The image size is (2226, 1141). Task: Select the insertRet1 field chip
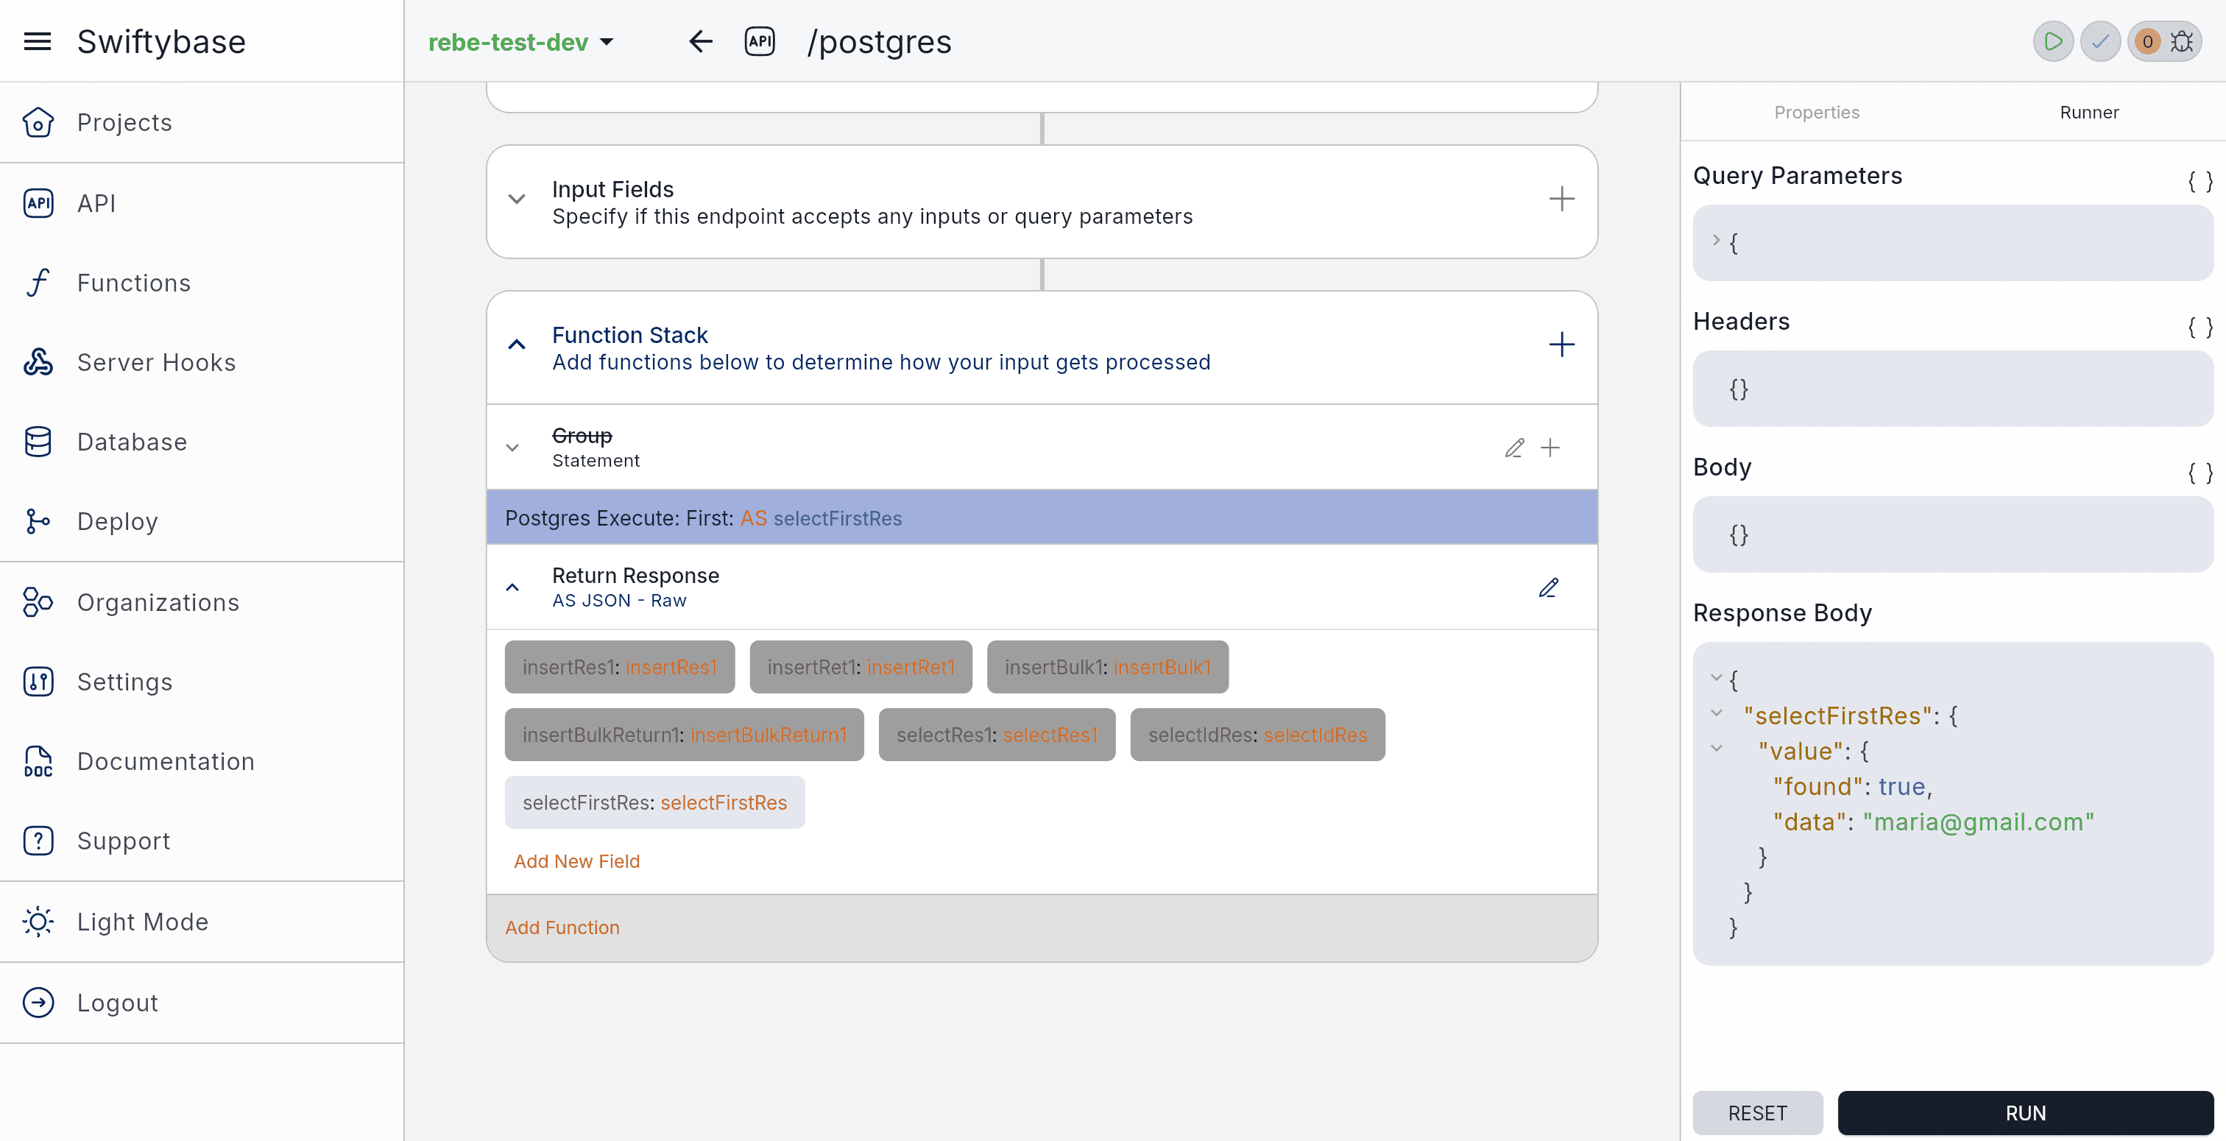pyautogui.click(x=861, y=668)
